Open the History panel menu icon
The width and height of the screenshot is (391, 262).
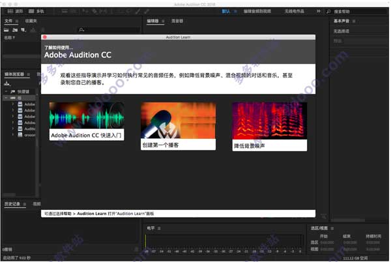[25, 204]
